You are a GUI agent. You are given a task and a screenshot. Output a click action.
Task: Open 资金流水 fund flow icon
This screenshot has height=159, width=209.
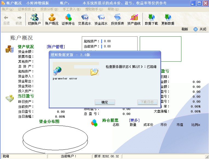pos(101,19)
